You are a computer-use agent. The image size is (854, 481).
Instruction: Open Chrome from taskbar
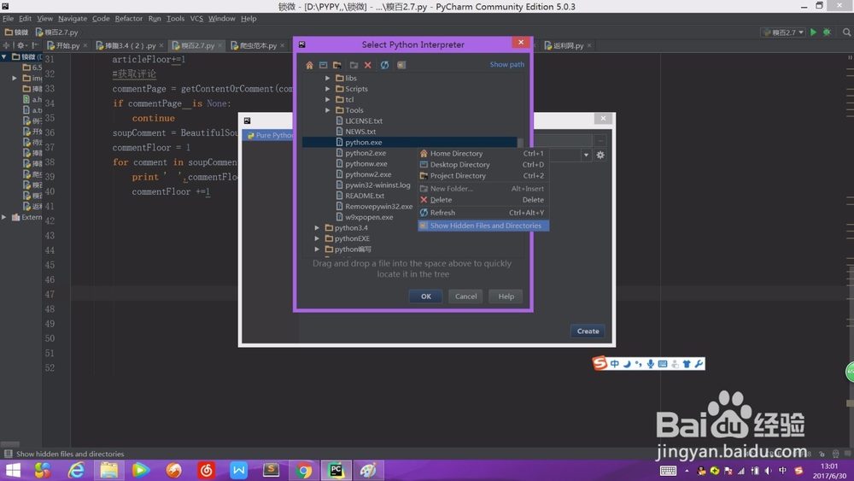pos(303,470)
